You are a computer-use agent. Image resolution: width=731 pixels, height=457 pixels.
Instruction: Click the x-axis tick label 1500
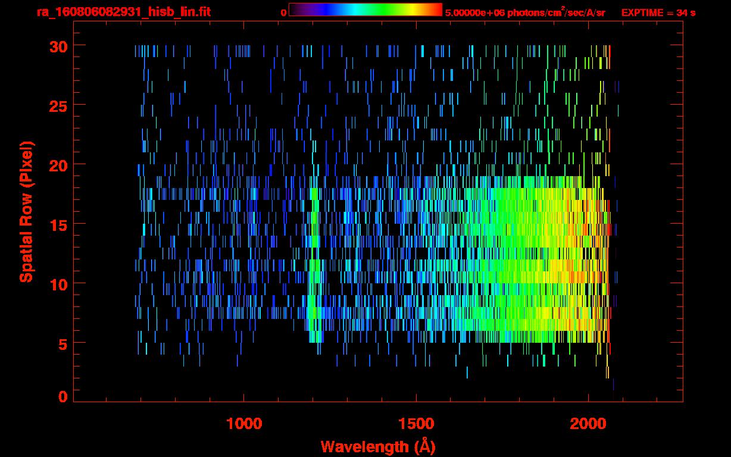point(416,423)
